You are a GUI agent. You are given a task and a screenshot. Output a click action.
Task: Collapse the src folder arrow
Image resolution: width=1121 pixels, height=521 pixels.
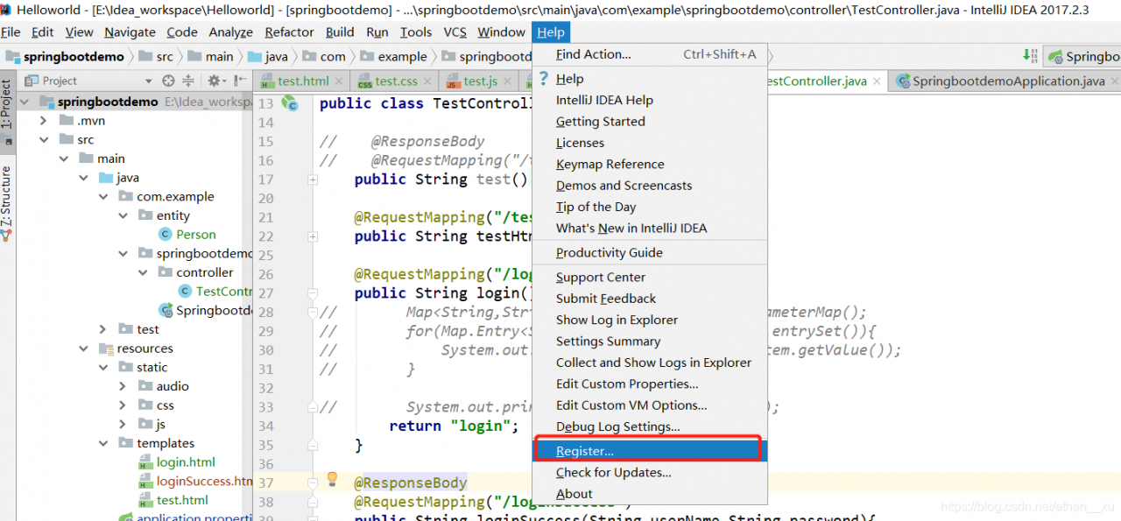(x=44, y=139)
